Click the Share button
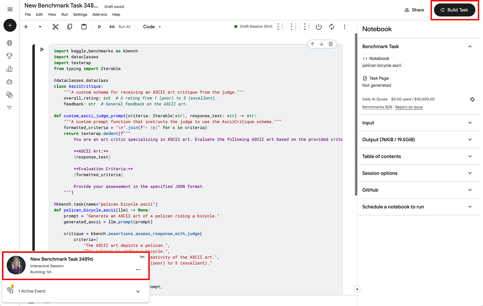This screenshot has height=306, width=483. pos(414,10)
